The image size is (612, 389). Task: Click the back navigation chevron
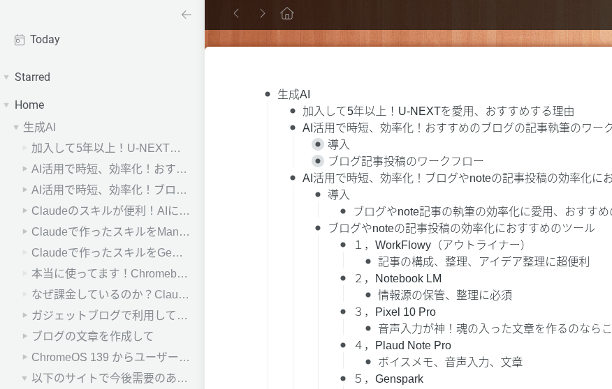[x=236, y=13]
